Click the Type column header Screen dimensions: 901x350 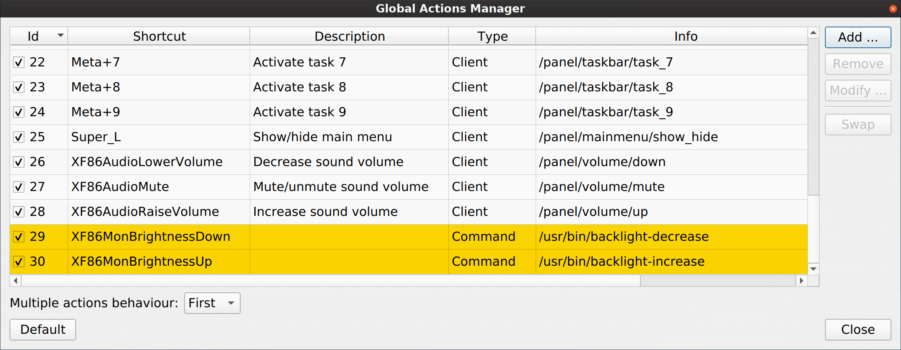[492, 37]
